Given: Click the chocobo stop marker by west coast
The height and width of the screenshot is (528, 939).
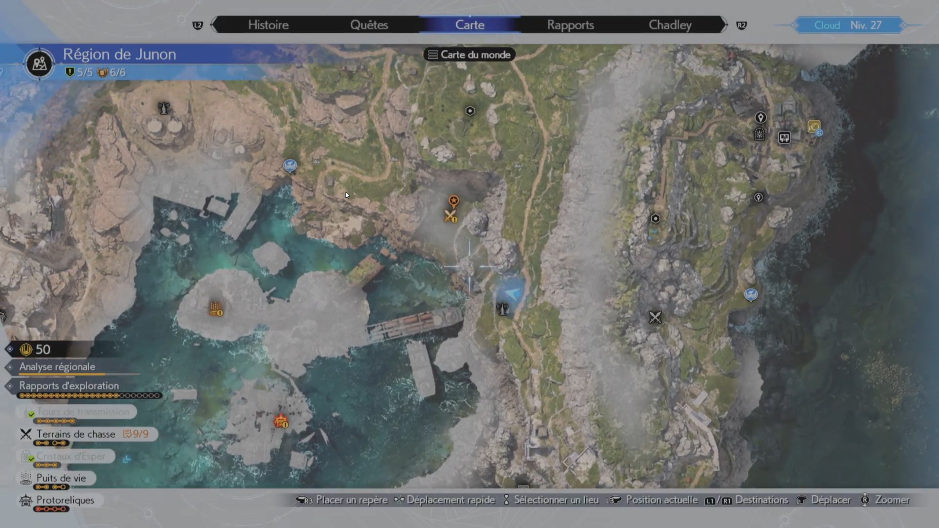Looking at the screenshot, I should click(290, 165).
